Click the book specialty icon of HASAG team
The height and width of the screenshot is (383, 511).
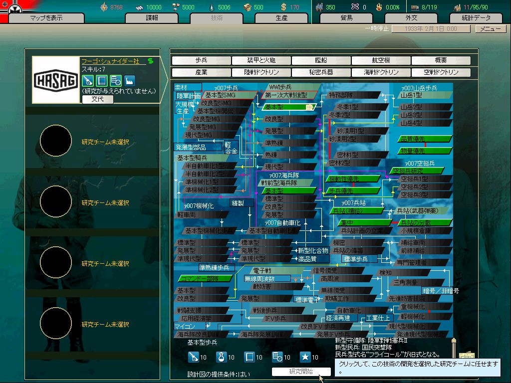(x=102, y=80)
